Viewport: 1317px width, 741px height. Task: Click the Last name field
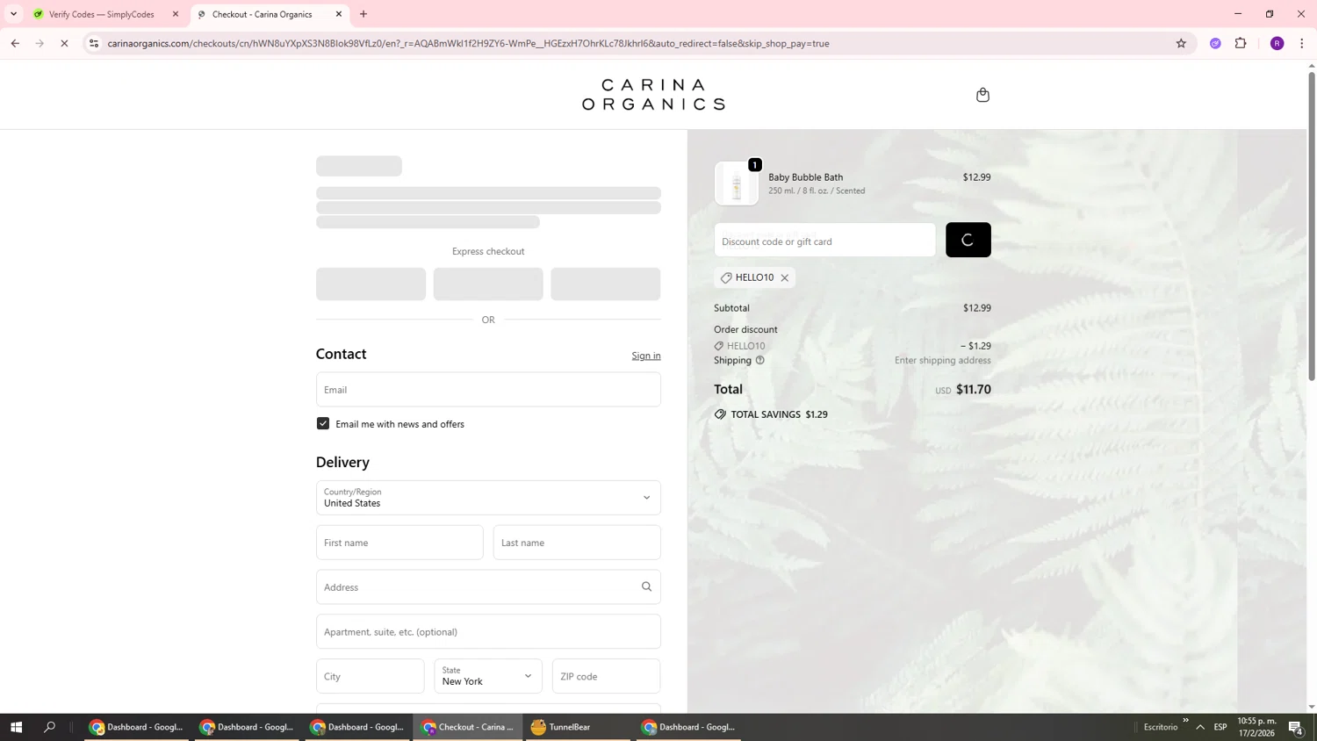577,543
